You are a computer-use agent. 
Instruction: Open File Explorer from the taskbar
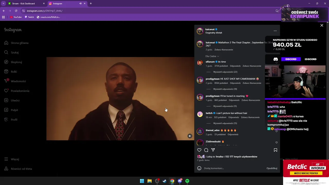[149, 181]
